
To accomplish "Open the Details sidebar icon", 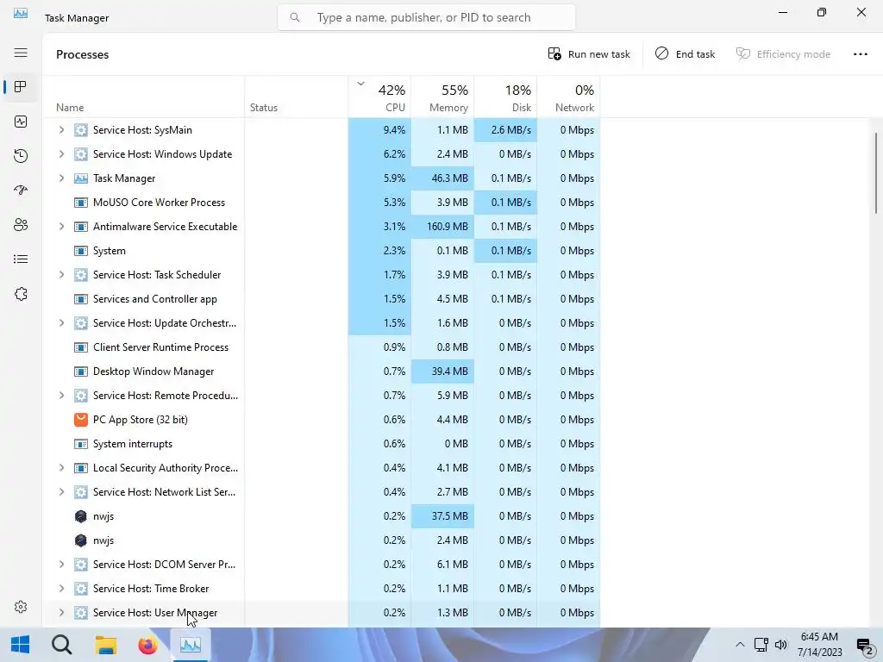I will tap(21, 259).
